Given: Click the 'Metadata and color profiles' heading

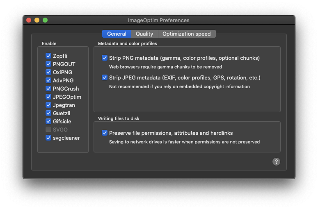Looking at the screenshot, I should click(127, 43).
